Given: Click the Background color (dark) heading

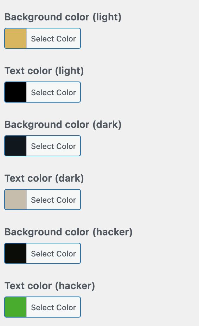Looking at the screenshot, I should pos(63,125).
